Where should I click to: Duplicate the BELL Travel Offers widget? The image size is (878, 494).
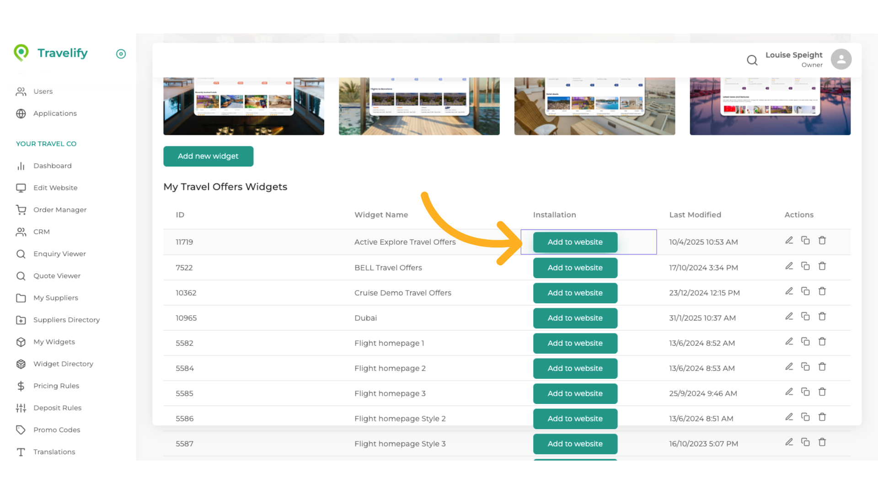(x=805, y=265)
